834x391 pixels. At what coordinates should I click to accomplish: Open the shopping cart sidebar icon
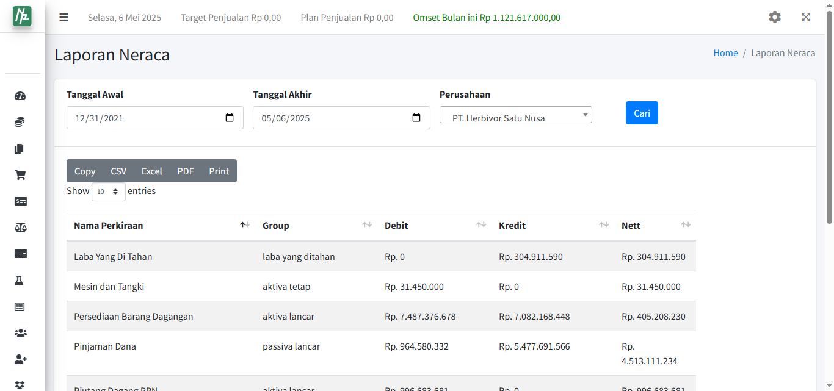click(20, 175)
